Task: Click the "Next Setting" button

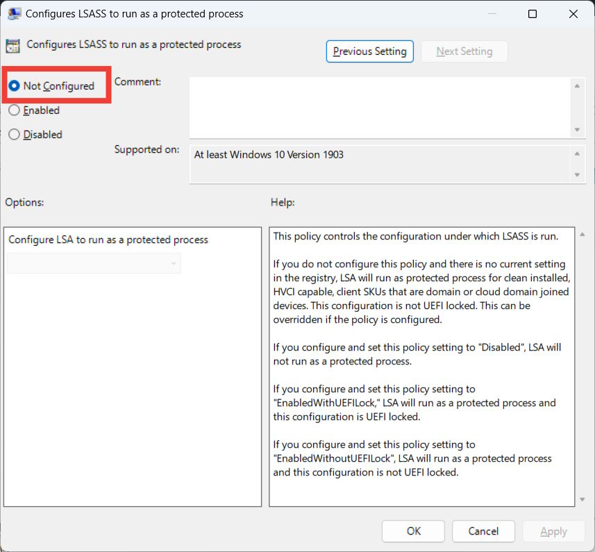Action: click(464, 51)
